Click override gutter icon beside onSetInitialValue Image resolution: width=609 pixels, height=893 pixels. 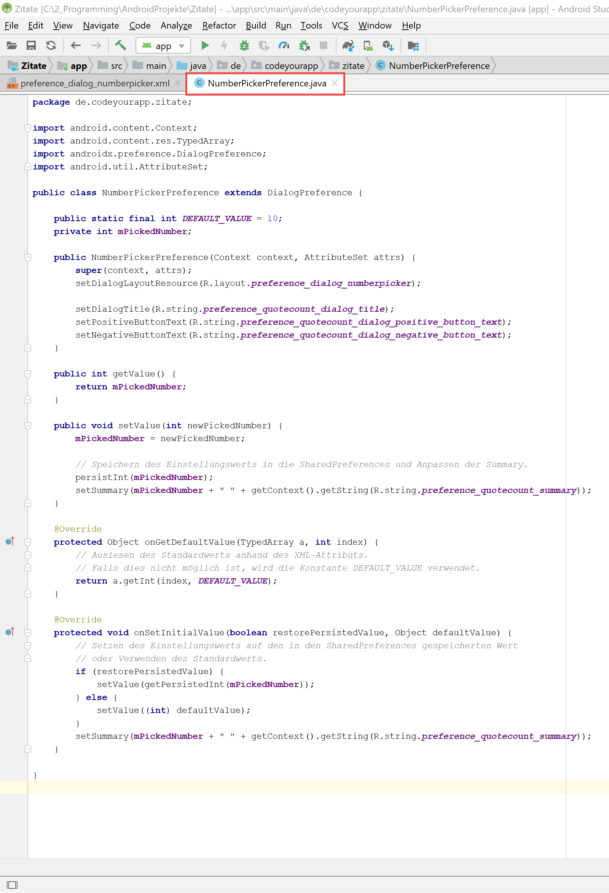[10, 632]
